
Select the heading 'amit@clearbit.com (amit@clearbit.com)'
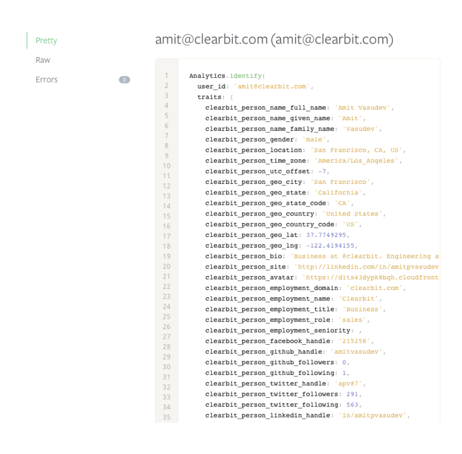(274, 39)
